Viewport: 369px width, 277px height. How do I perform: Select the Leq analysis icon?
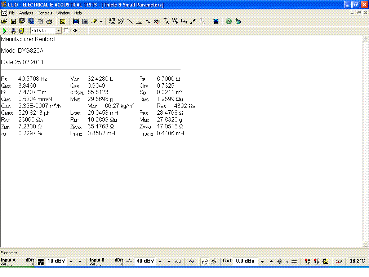[x=184, y=22]
